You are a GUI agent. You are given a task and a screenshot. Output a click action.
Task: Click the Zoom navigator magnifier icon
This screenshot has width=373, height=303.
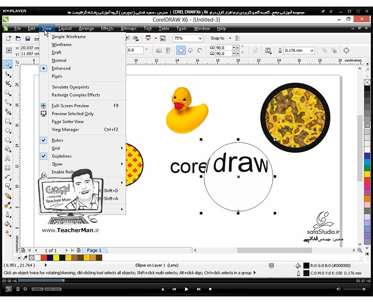click(359, 250)
